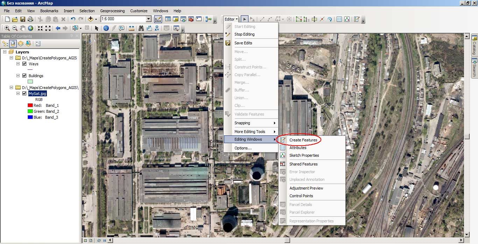Activate the Pan hand tool
This screenshot has width=478, height=244.
click(22, 28)
